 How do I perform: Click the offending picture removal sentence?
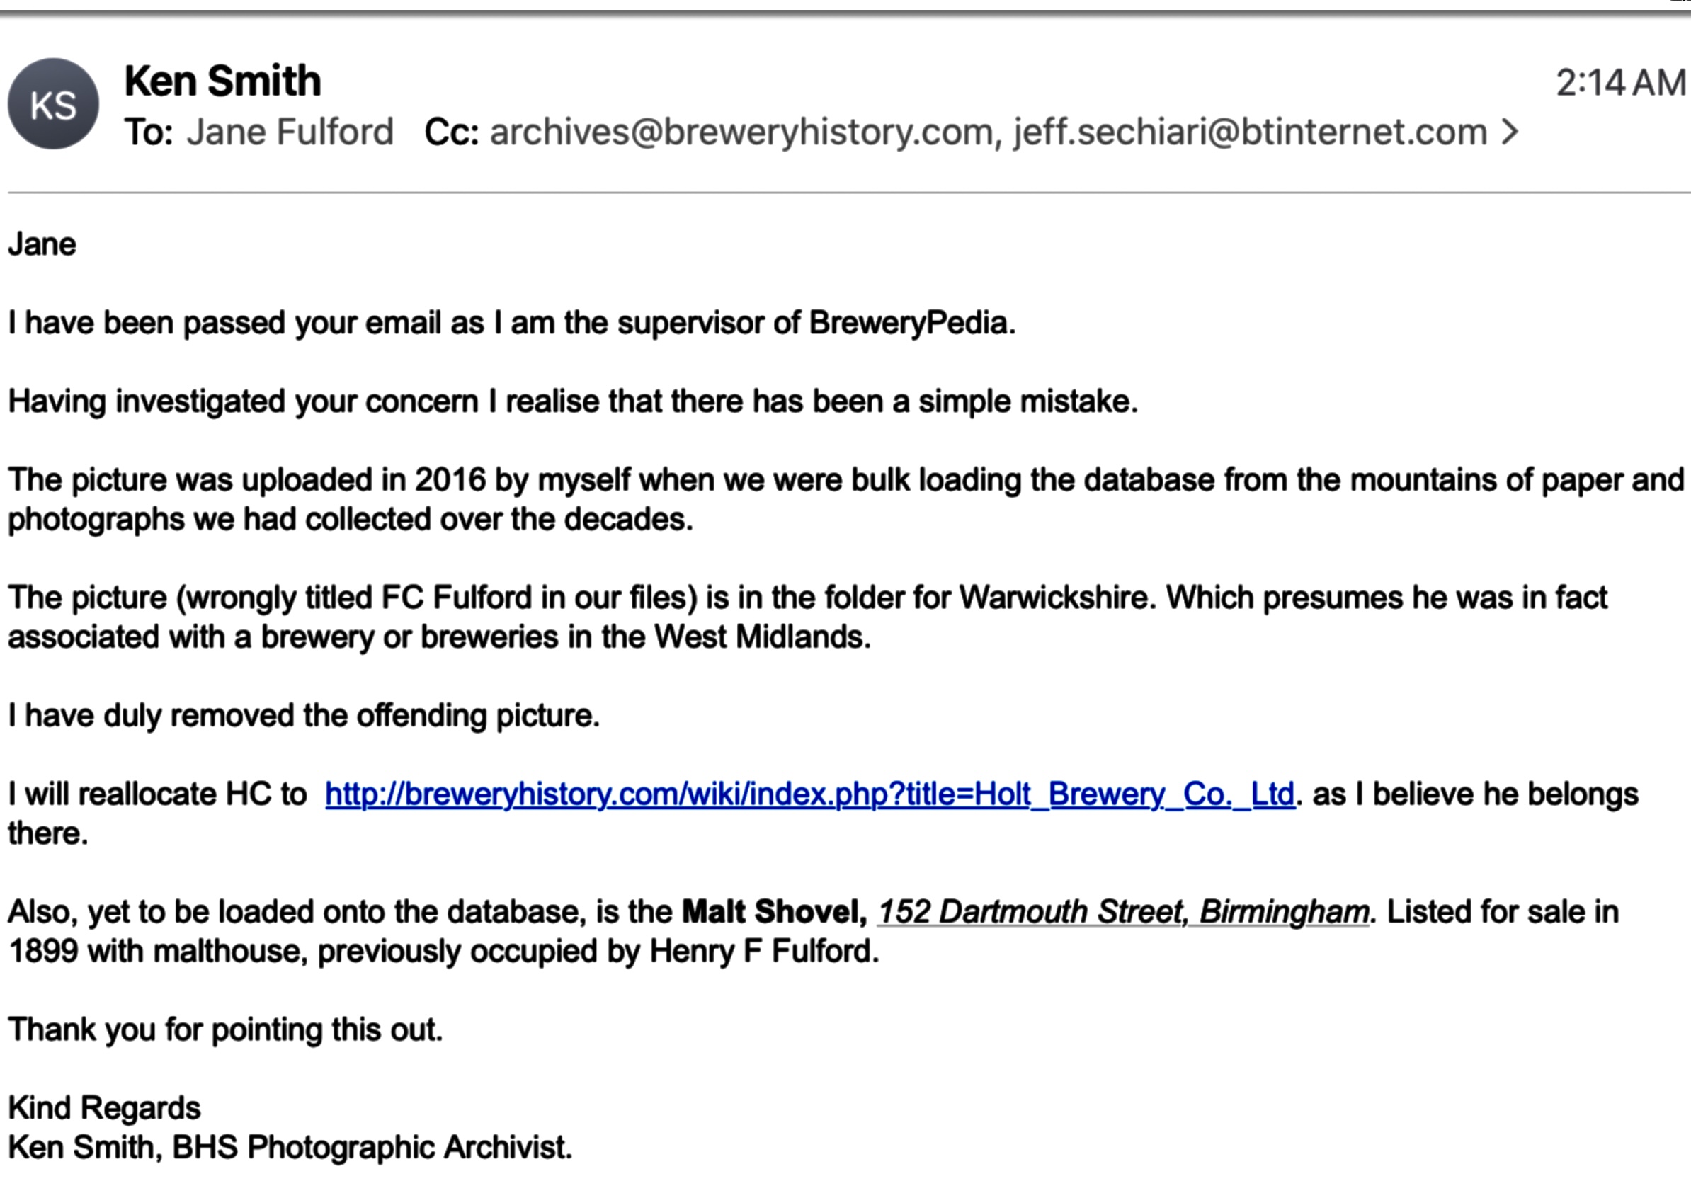pyautogui.click(x=304, y=716)
